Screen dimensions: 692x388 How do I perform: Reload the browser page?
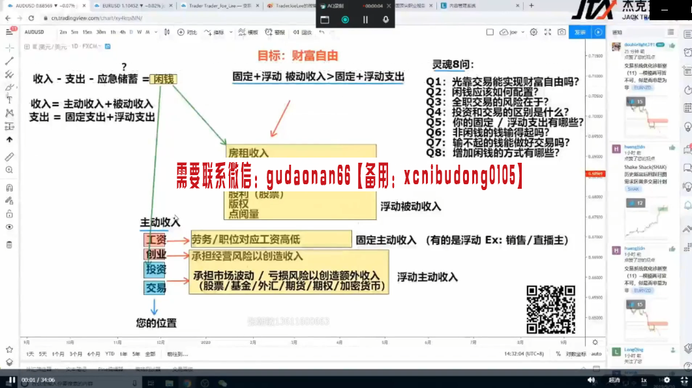pos(31,18)
